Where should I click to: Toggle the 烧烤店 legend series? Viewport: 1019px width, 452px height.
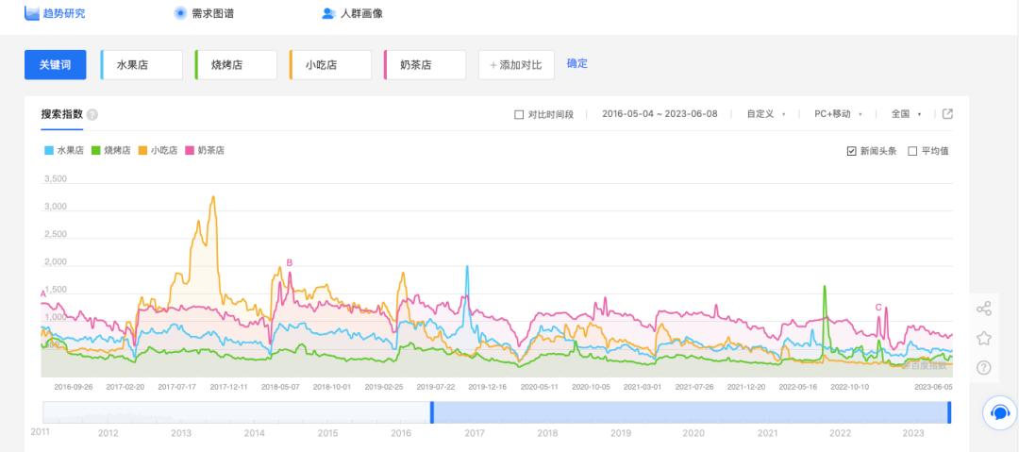110,150
